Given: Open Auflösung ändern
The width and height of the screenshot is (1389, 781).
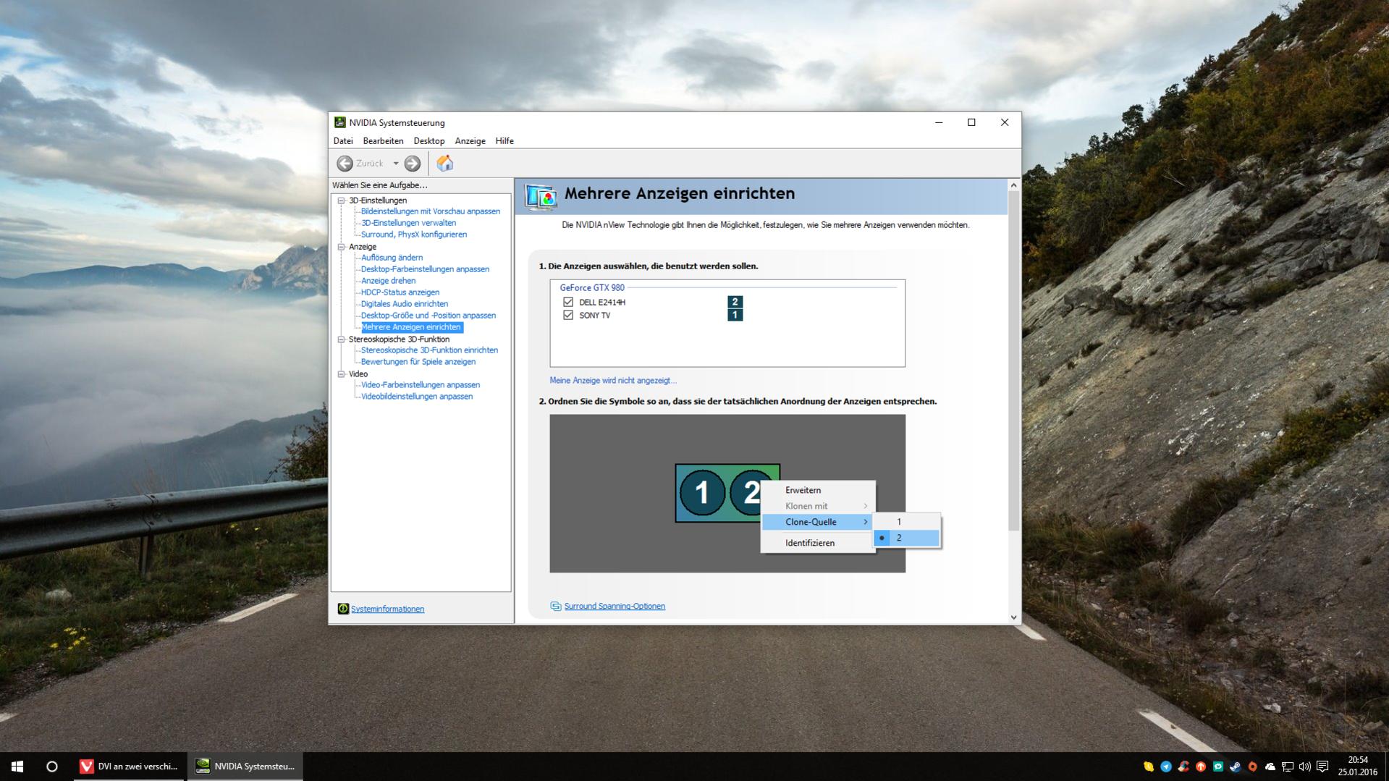Looking at the screenshot, I should click(392, 258).
